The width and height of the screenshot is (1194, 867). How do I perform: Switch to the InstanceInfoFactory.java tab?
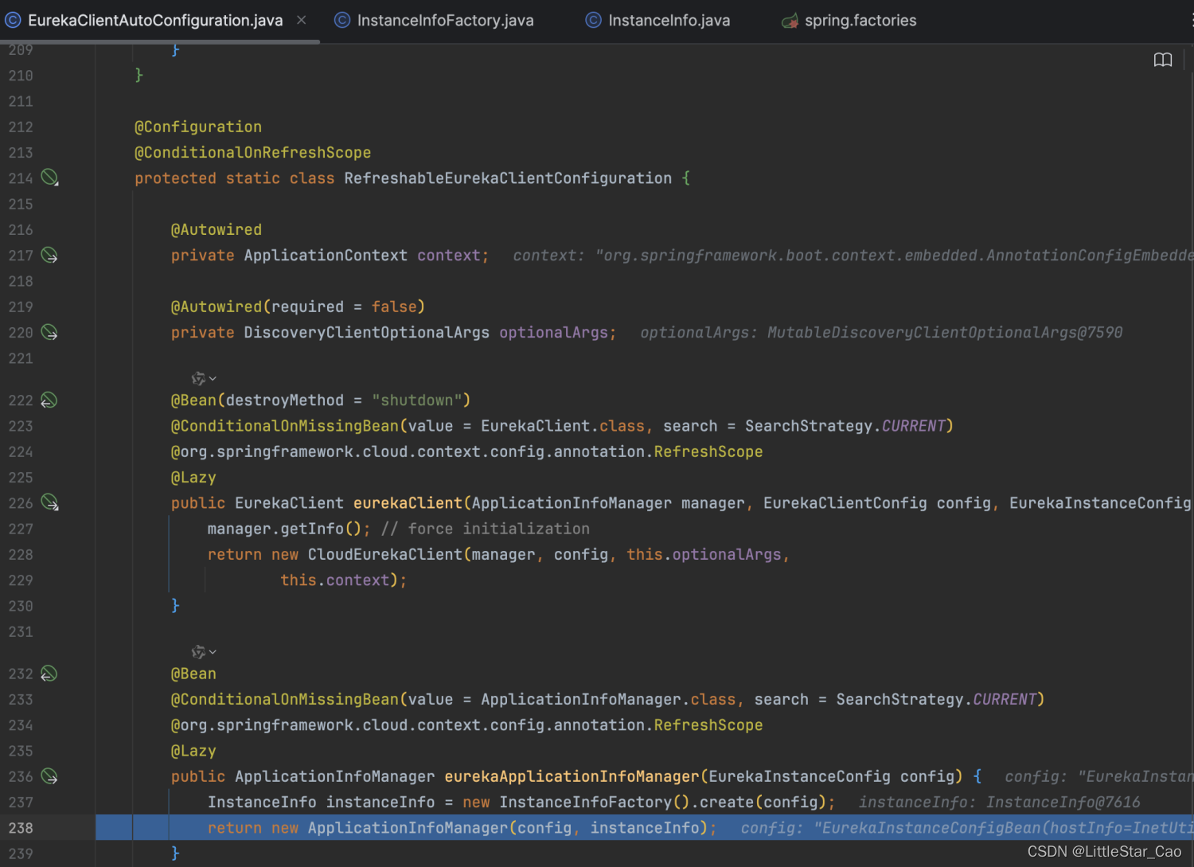445,21
